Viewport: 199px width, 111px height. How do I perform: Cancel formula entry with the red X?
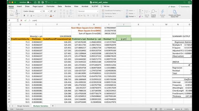coord(21,20)
